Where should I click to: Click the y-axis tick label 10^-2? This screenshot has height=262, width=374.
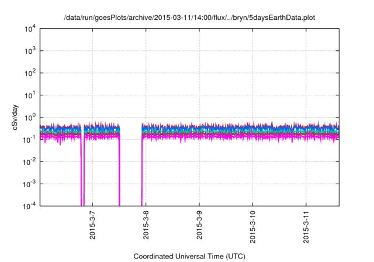pos(30,162)
